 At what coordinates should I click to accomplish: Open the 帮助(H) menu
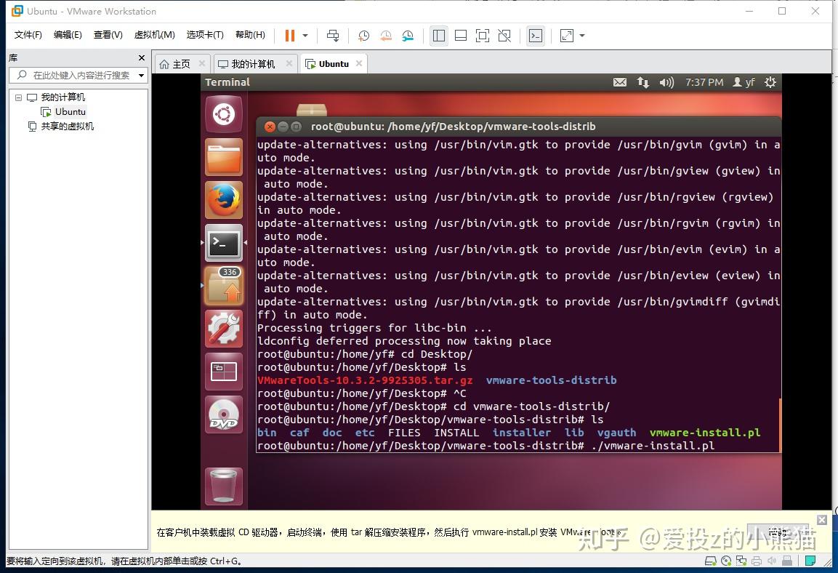pyautogui.click(x=250, y=35)
